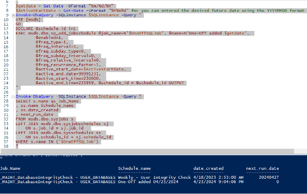Click the $getdate variable on line 7
This screenshot has width=307, height=194.
26,6
